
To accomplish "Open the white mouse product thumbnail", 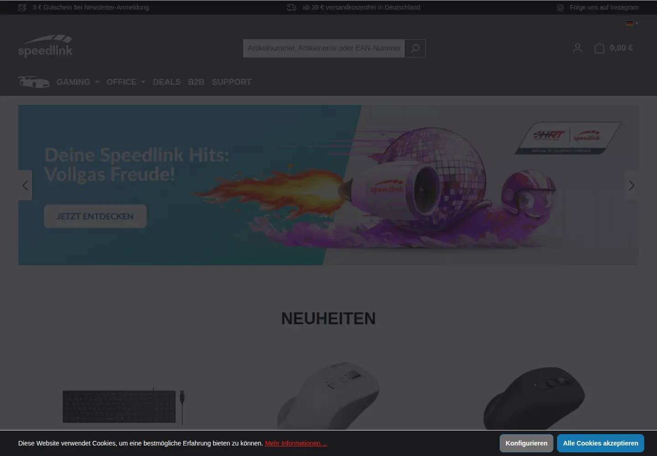I will click(328, 396).
